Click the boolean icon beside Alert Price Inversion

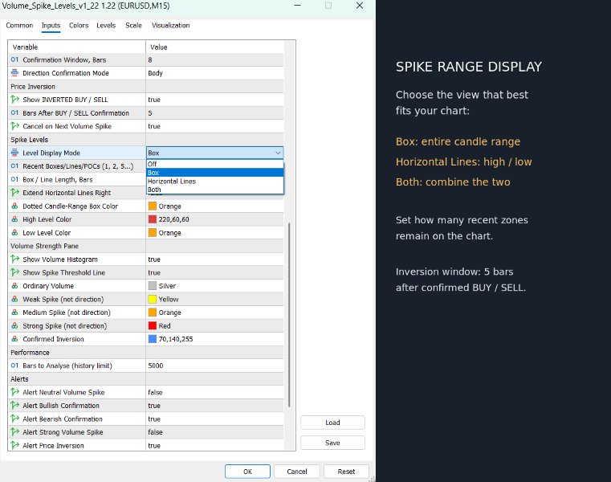[14, 445]
